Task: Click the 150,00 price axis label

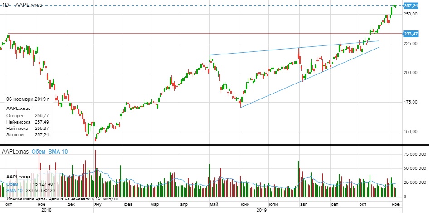Action: [x=411, y=131]
